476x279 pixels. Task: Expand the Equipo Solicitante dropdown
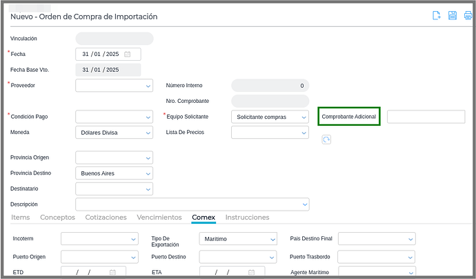click(x=304, y=117)
